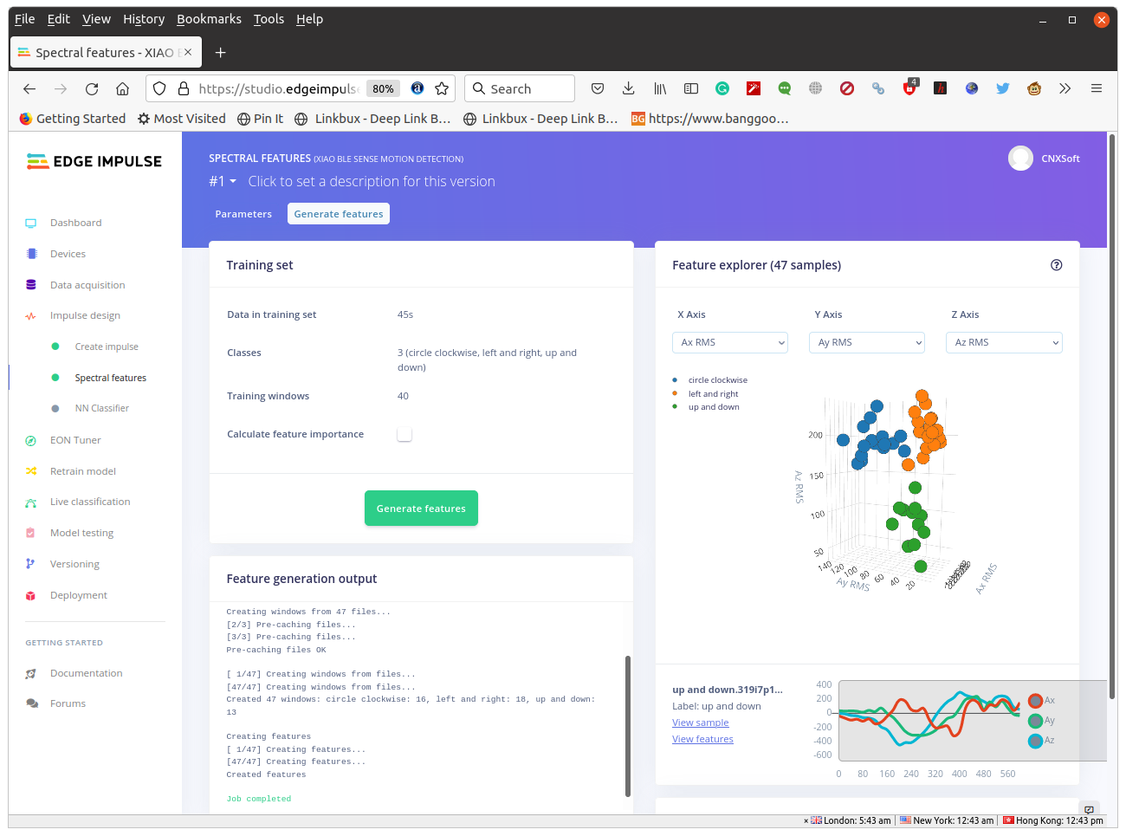The width and height of the screenshot is (1126, 836).
Task: Open the Tools menu
Action: [x=269, y=19]
